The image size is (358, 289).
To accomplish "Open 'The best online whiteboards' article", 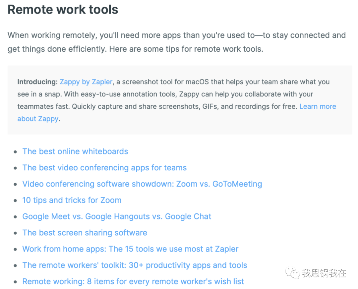I will tap(75, 151).
